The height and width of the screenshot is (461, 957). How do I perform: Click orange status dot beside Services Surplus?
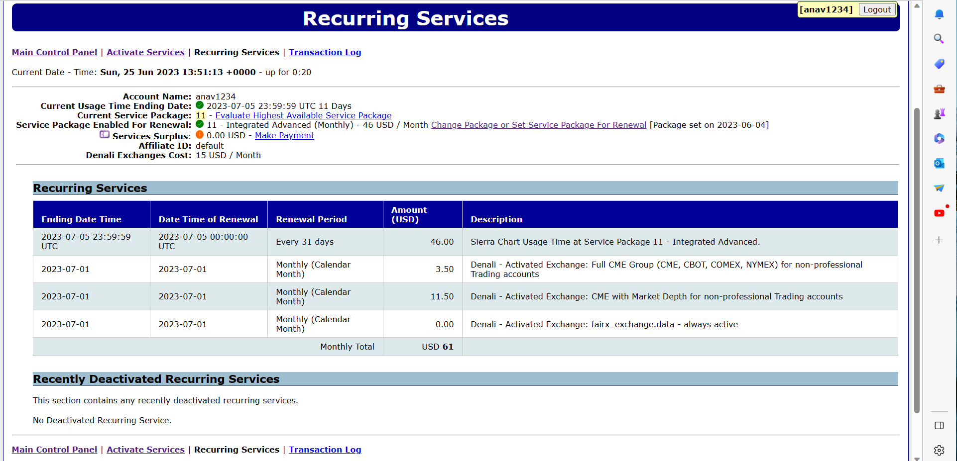coord(200,135)
